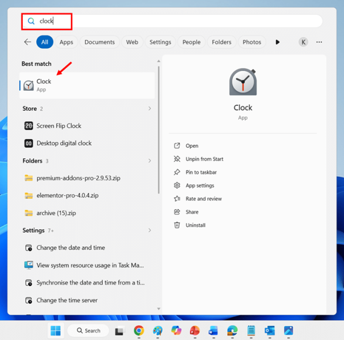Switch to the Documents filter tab

click(x=99, y=42)
